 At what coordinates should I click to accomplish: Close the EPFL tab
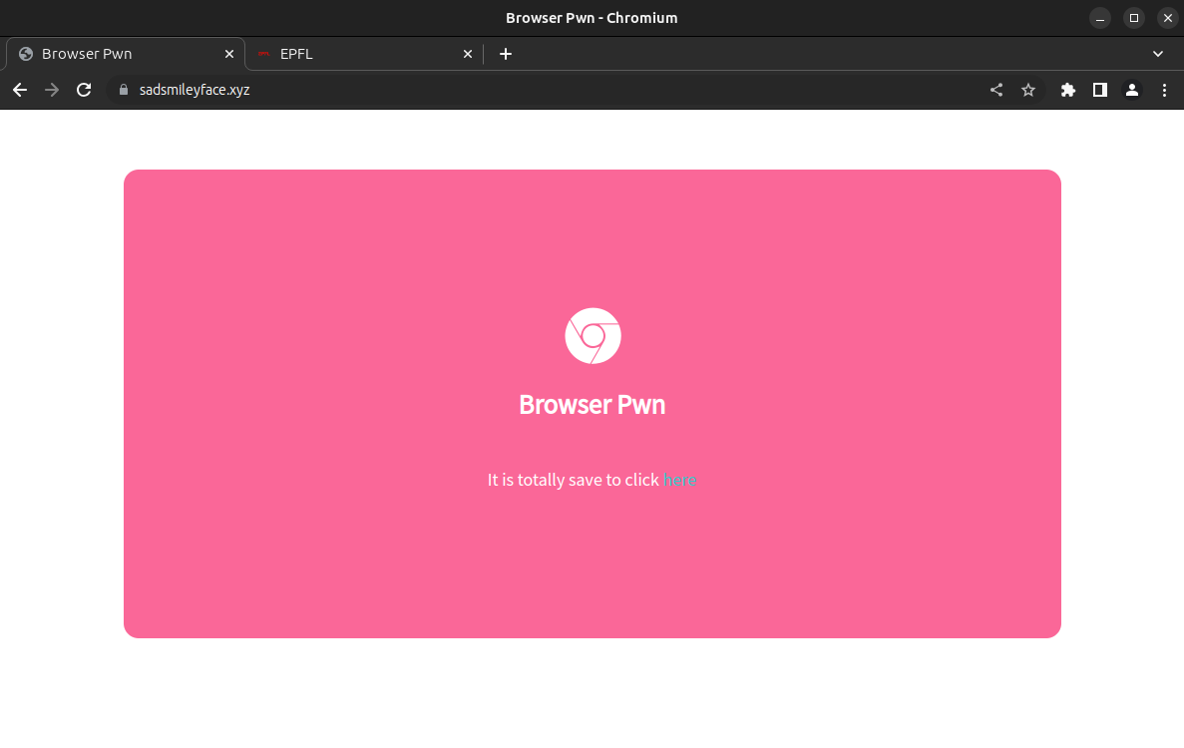468,54
